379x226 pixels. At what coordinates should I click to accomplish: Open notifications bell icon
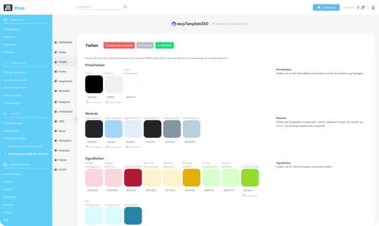coord(362,7)
